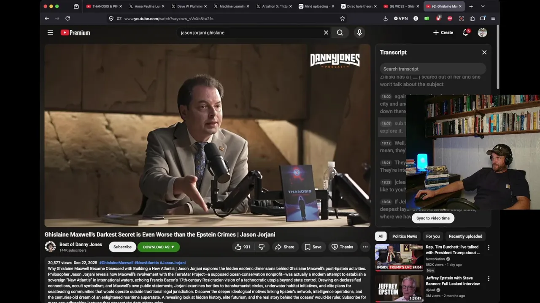Screen dimensions: 540x303
Task: Dislike the video with thumbs down
Action: coord(262,247)
